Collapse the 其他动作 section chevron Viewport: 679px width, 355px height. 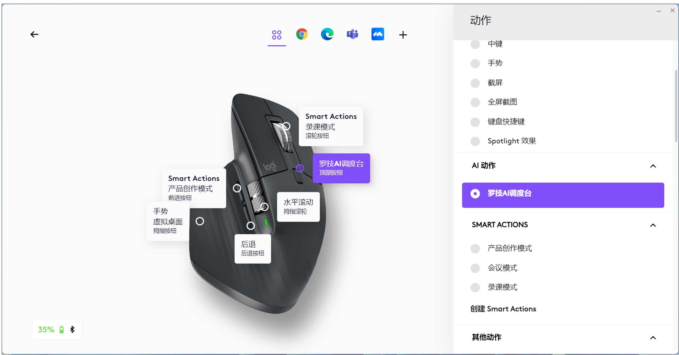click(x=653, y=338)
